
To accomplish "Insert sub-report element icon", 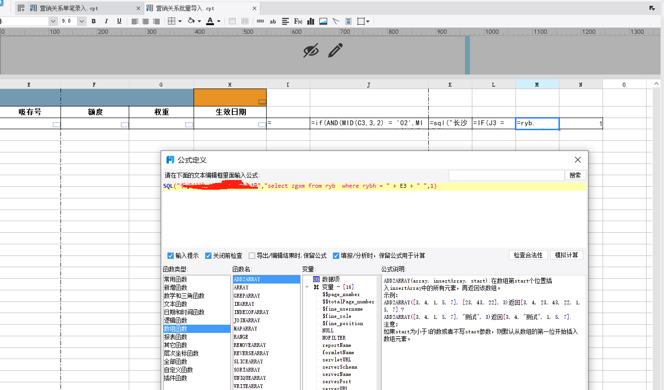I will [348, 21].
